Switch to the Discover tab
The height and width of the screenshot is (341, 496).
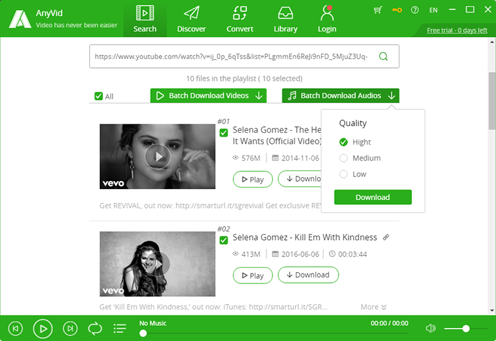tap(191, 19)
